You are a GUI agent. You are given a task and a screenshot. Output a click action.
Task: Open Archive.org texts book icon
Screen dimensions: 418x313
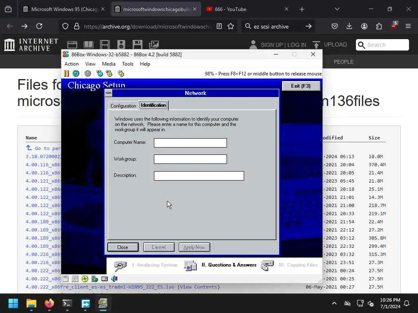tap(89, 44)
